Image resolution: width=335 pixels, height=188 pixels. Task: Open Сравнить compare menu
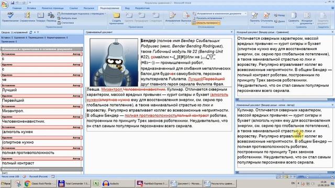coord(294,17)
